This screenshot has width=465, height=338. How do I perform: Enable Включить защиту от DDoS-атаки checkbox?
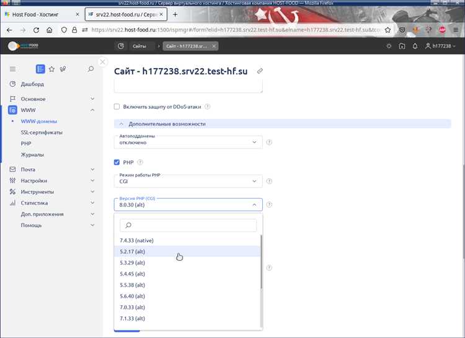click(x=117, y=106)
